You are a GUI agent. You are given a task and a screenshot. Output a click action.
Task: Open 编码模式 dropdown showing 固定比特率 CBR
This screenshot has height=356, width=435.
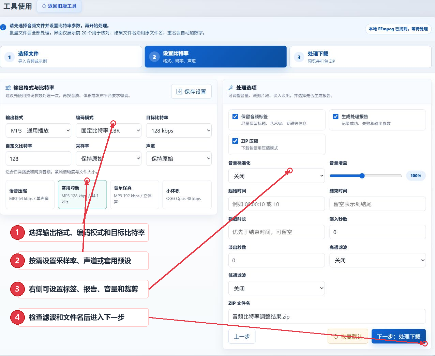click(109, 130)
